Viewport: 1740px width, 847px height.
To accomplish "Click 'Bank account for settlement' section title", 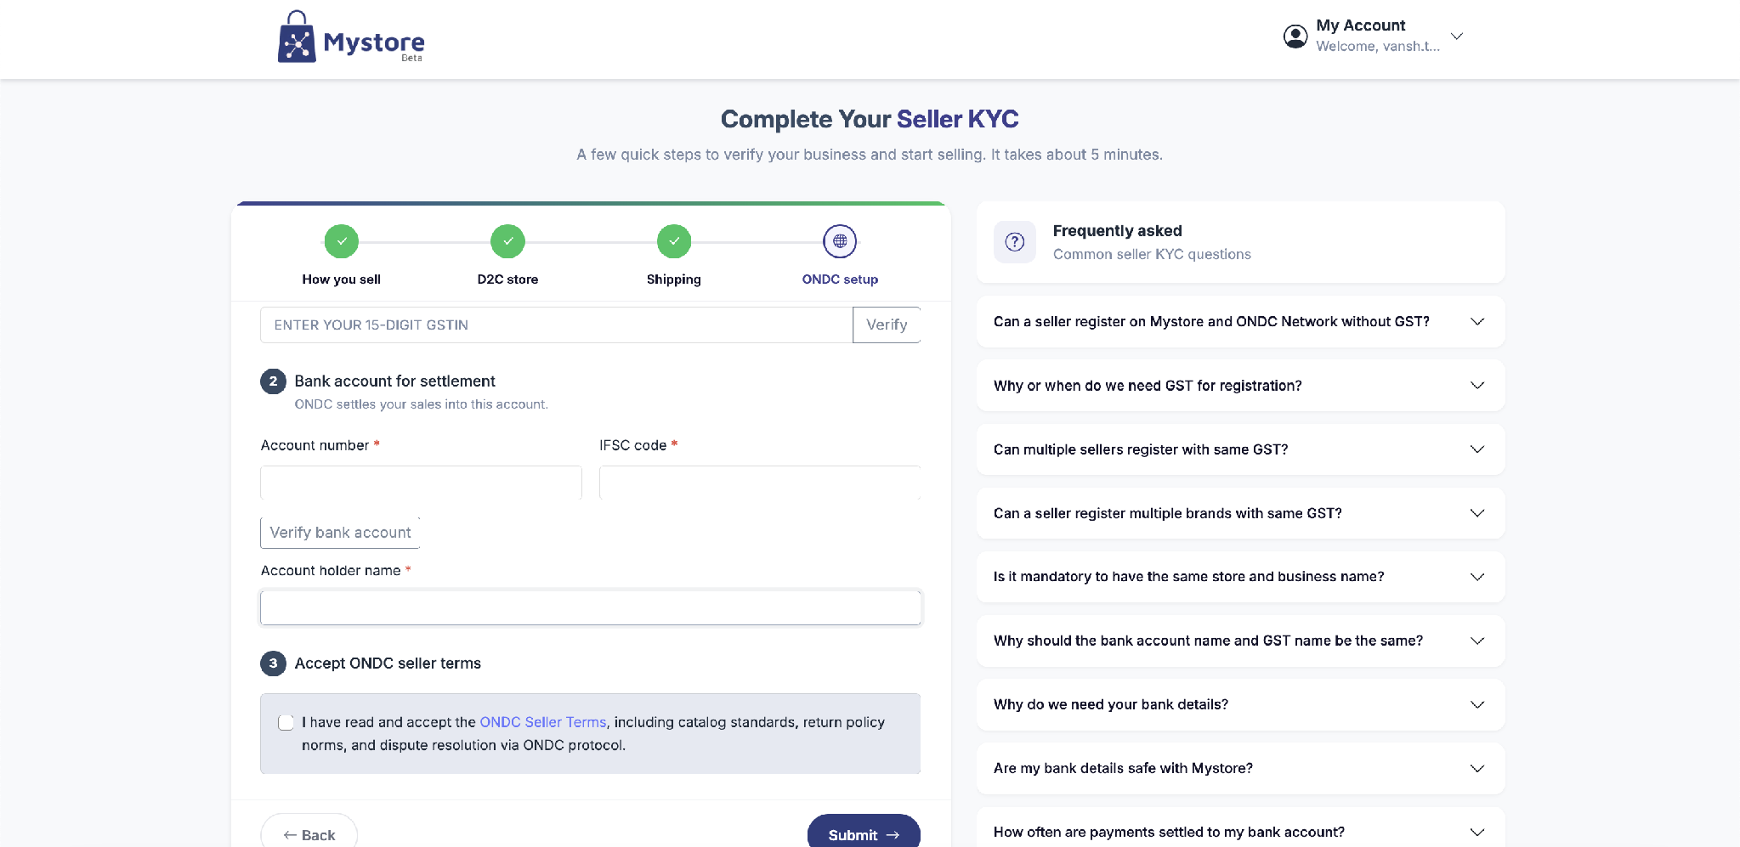I will (x=394, y=381).
